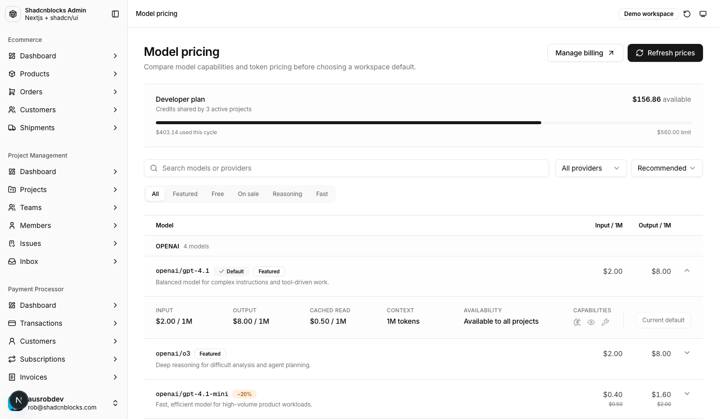Viewport: 719px width, 419px height.
Task: Click the Products box icon
Action: tap(12, 74)
